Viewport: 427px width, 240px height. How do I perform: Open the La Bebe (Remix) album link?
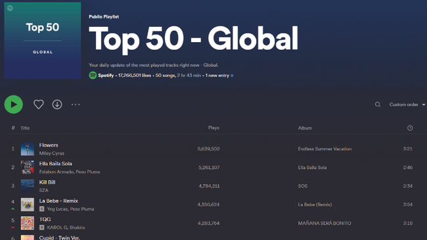coord(315,204)
